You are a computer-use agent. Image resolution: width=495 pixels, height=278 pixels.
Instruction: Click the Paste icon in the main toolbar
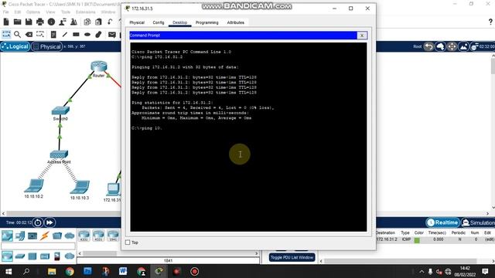pos(98,22)
